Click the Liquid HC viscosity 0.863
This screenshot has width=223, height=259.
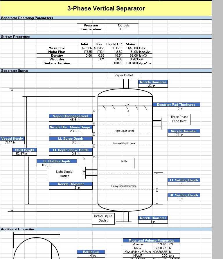(x=114, y=59)
